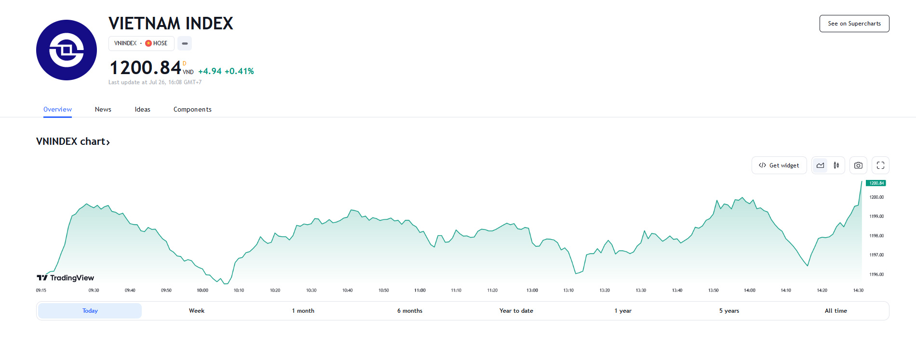The height and width of the screenshot is (344, 916).
Task: Select the Today time range
Action: point(90,311)
